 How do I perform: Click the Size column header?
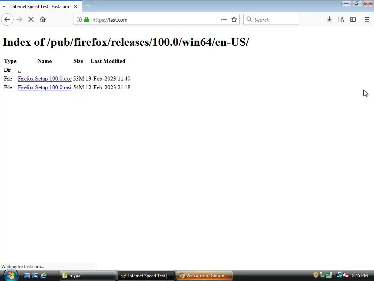78,61
